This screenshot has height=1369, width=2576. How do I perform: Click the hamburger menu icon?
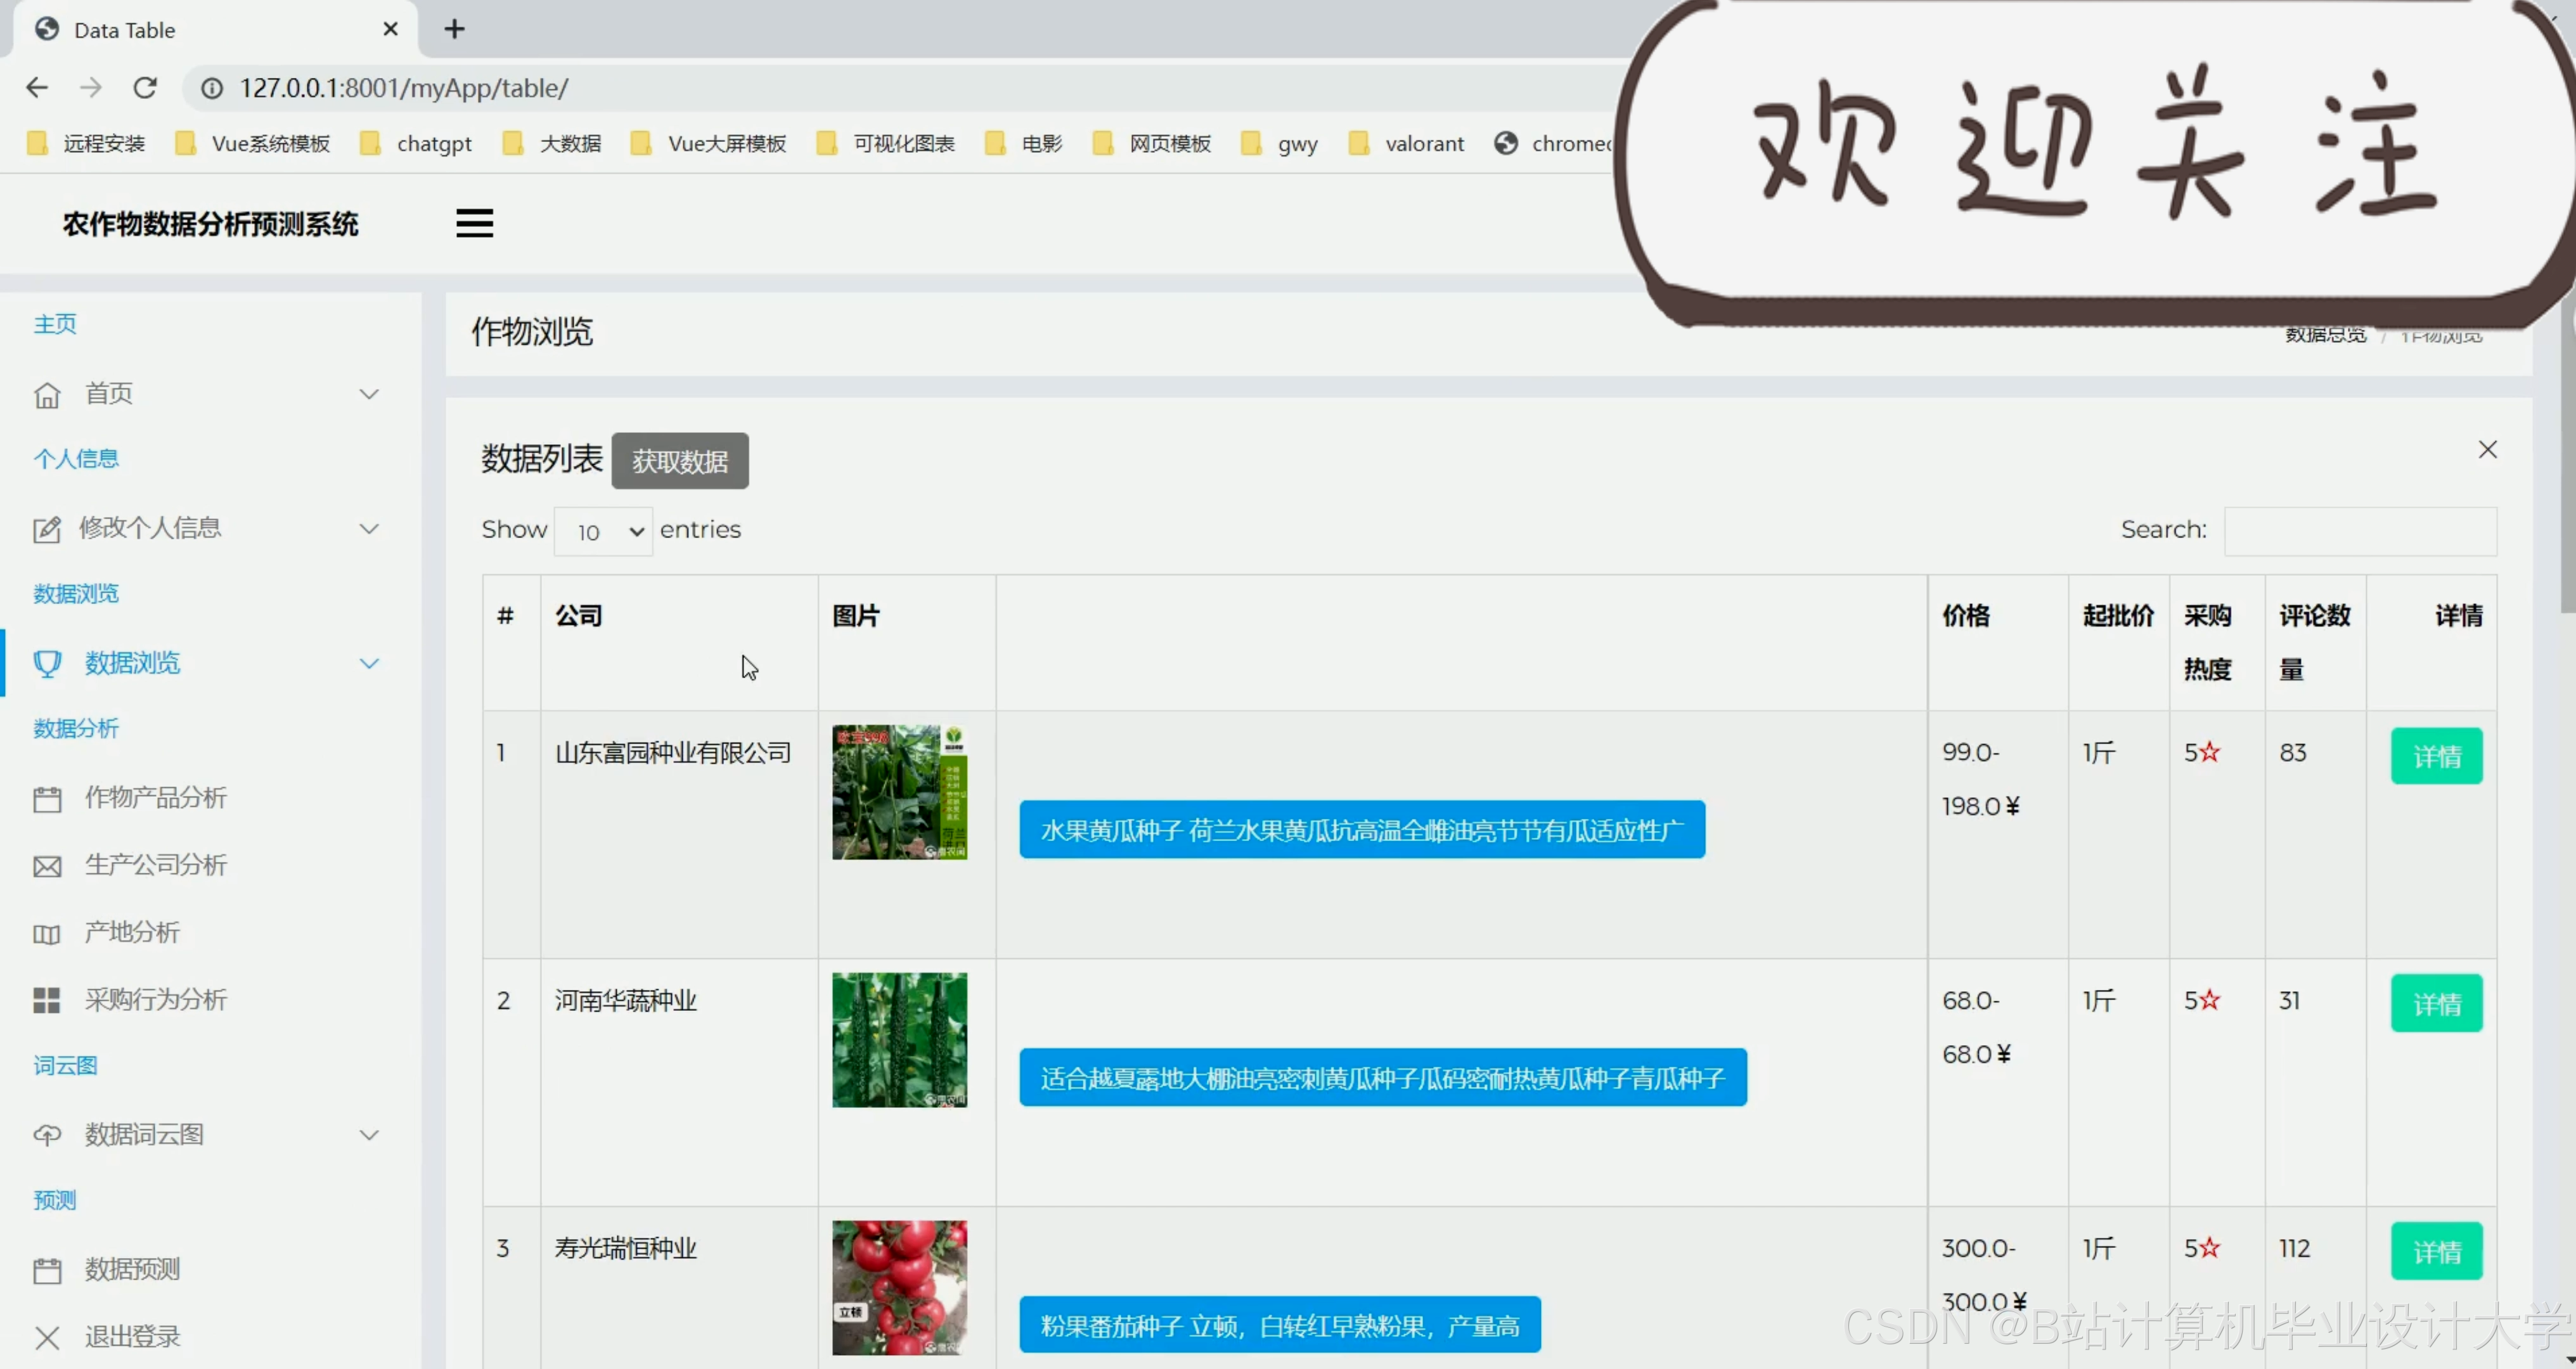coord(474,222)
